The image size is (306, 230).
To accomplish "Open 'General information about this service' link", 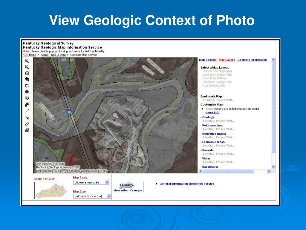I will tap(187, 184).
